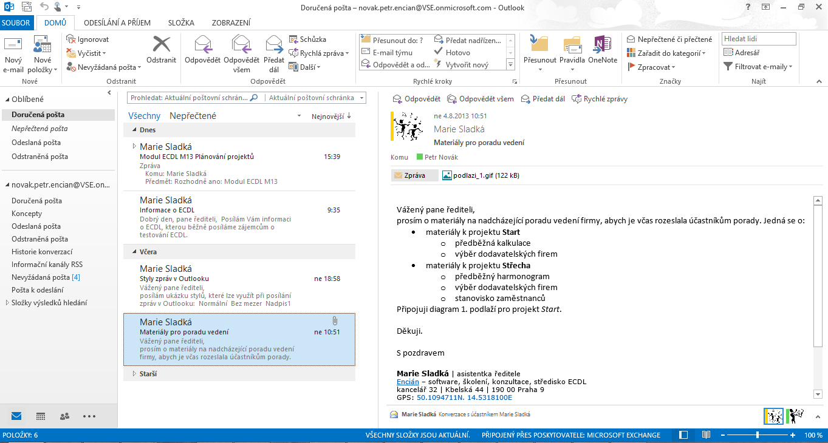Open the Přesunout folder move menu

(x=540, y=55)
